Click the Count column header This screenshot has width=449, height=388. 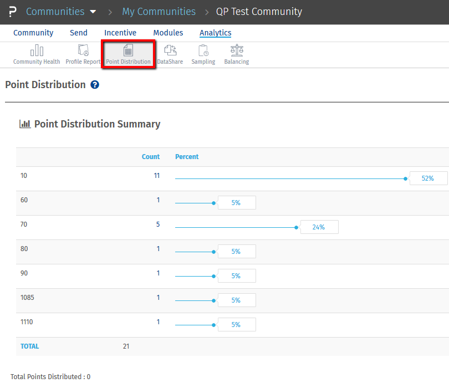tap(151, 157)
